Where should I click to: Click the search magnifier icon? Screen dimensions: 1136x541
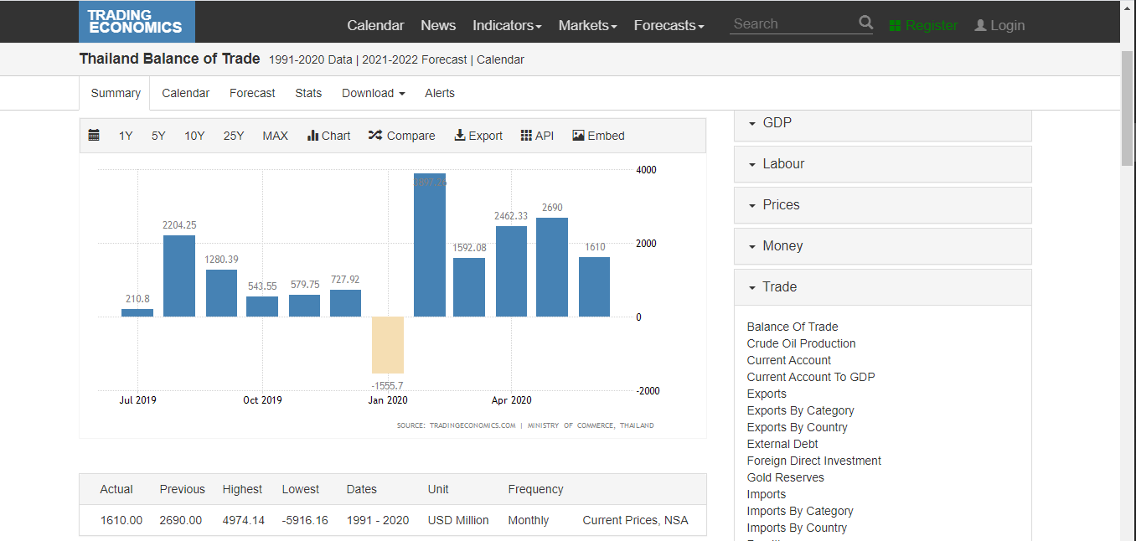coord(865,23)
